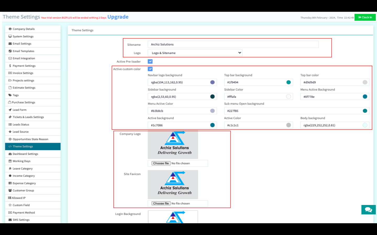The height and width of the screenshot is (235, 377).
Task: Choose file for Company Logo
Action: coord(161,163)
